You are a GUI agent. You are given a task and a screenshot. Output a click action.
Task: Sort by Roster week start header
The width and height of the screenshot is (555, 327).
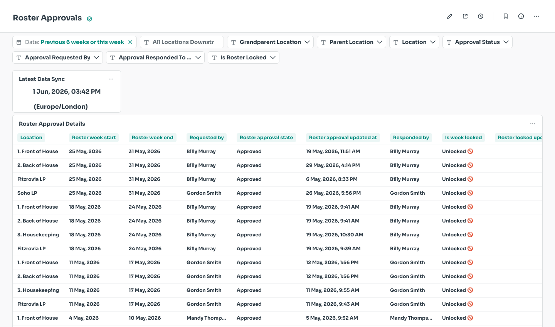(x=94, y=137)
